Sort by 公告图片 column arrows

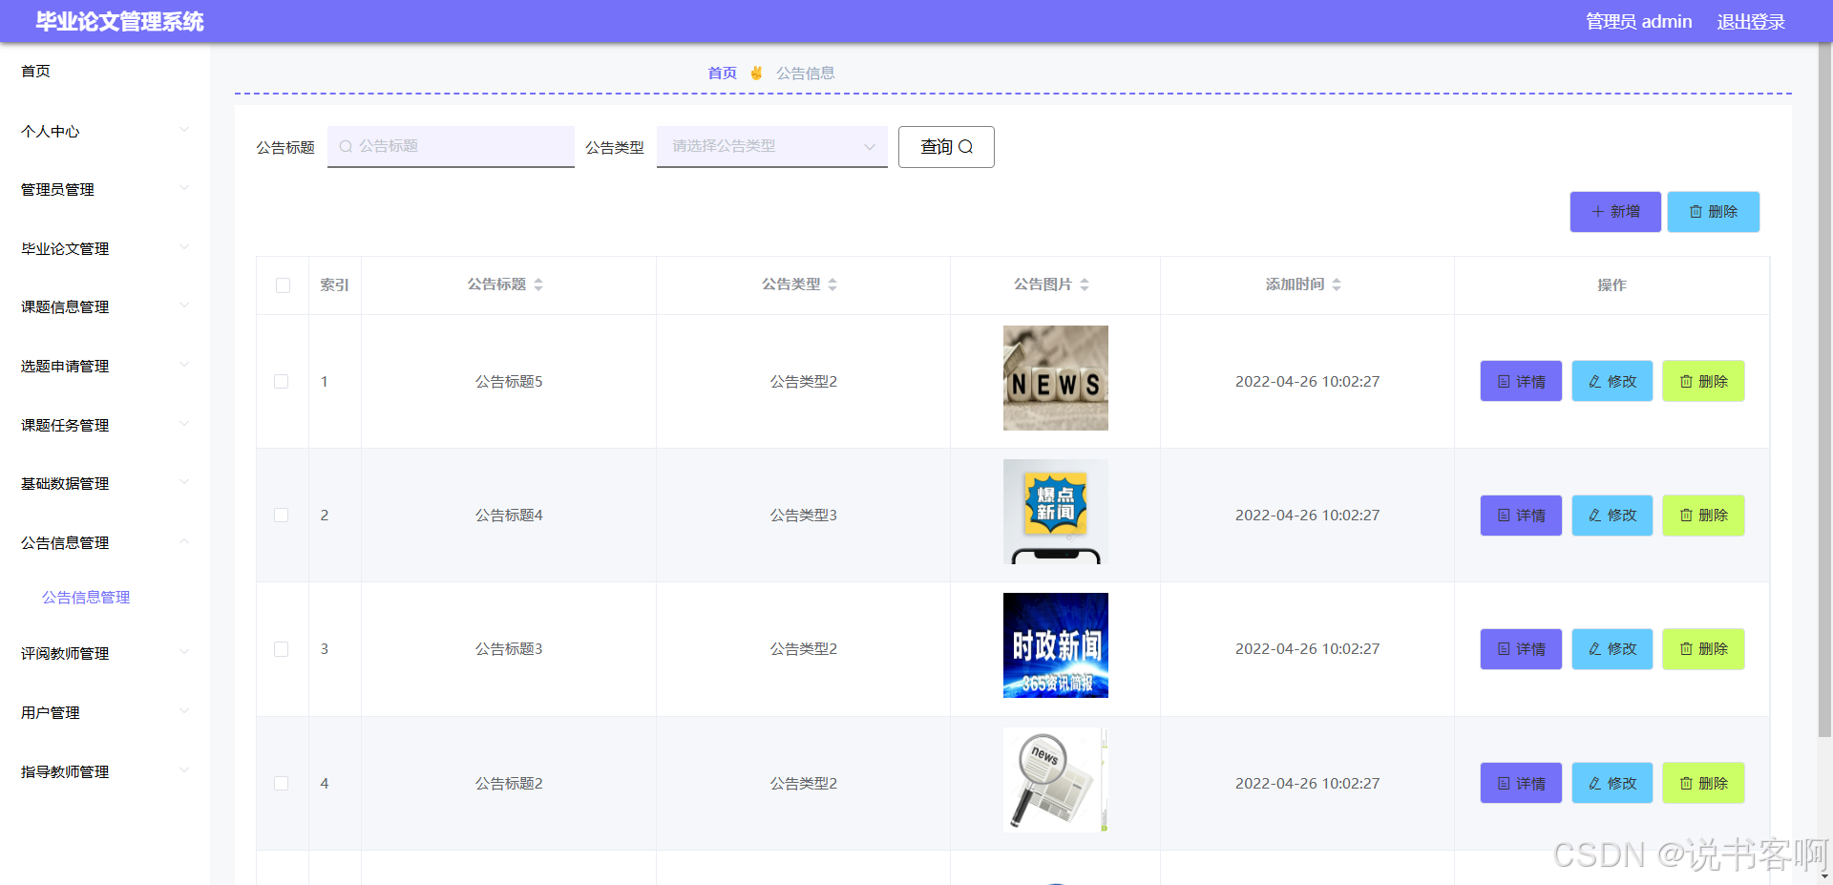[1085, 284]
